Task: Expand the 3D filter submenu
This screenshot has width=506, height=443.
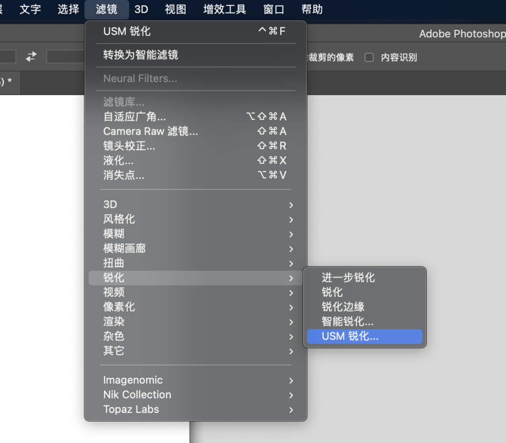Action: (195, 204)
